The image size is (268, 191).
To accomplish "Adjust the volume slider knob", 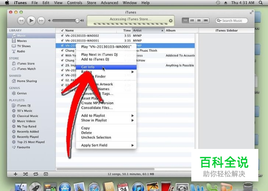I will 77,20.
